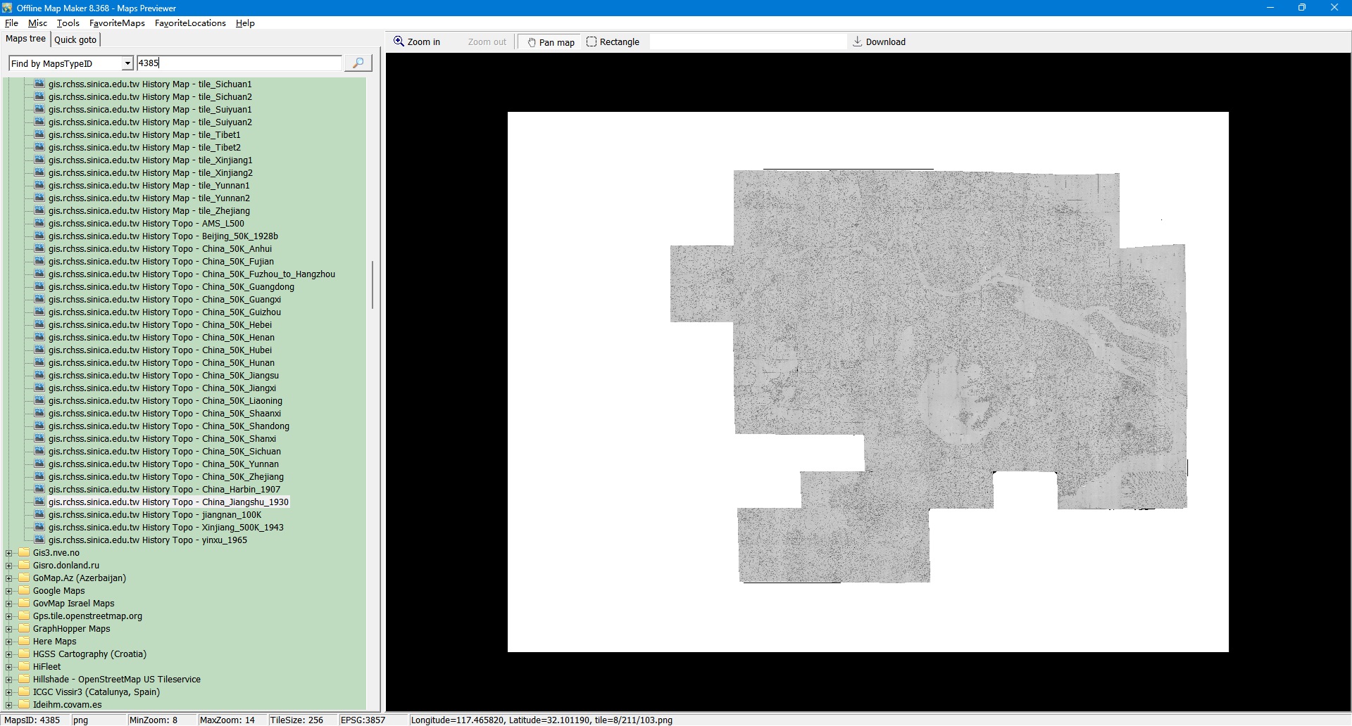
Task: Expand the GraphHopper Maps folder
Action: (x=9, y=629)
